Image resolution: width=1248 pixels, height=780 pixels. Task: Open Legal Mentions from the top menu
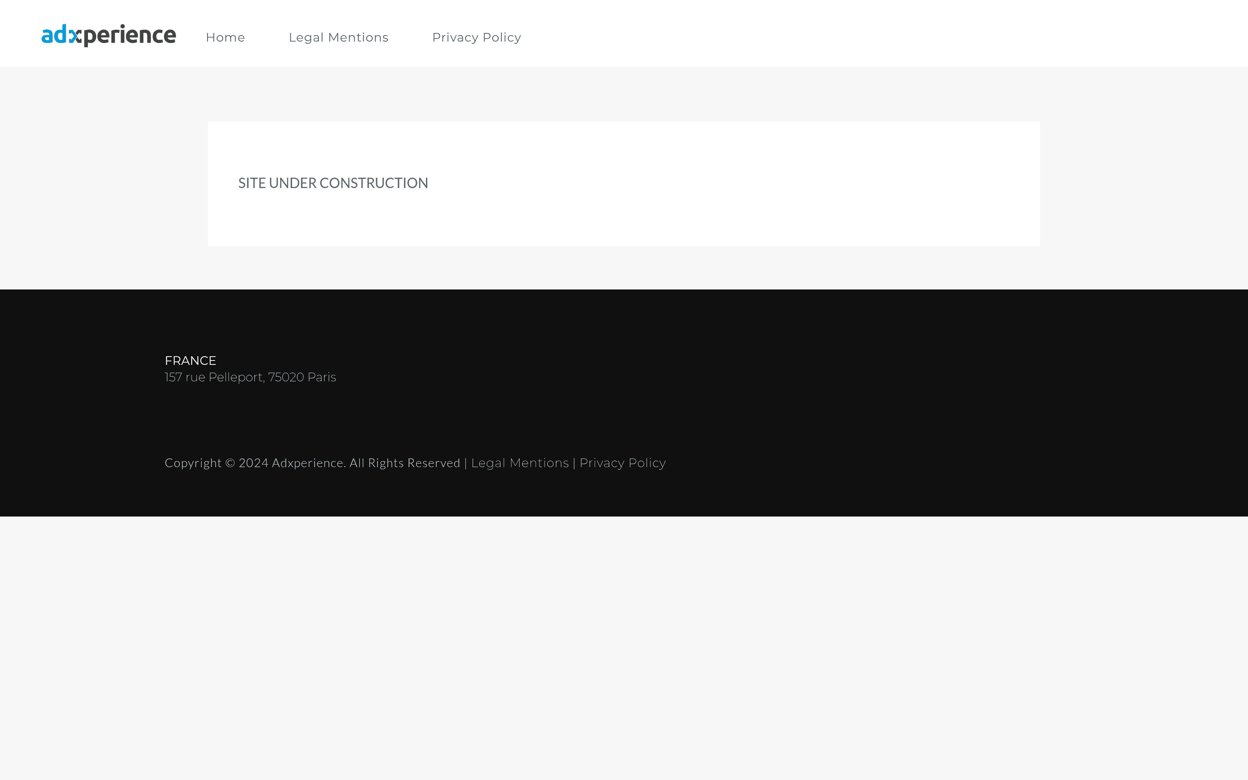click(x=338, y=37)
